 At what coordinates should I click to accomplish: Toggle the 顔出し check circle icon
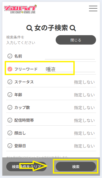coord(10,133)
